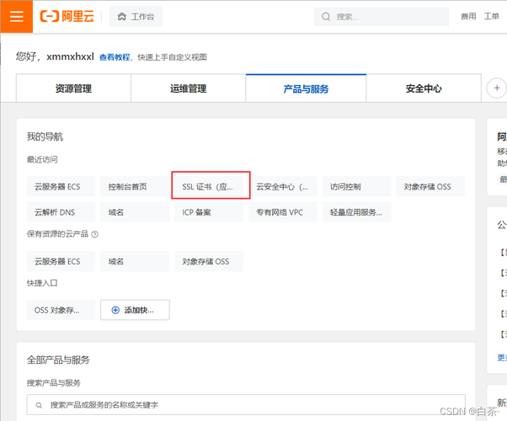Viewport: 507px width, 421px height.
Task: Open the 查看教程 tutorial link
Action: tap(115, 57)
